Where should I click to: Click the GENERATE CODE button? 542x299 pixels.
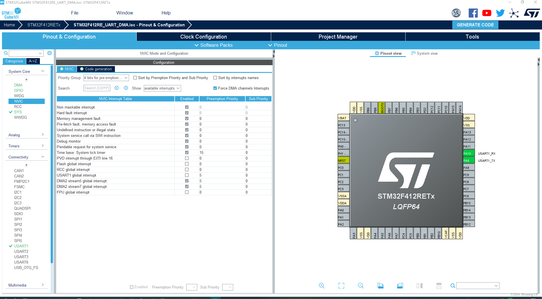pyautogui.click(x=475, y=25)
